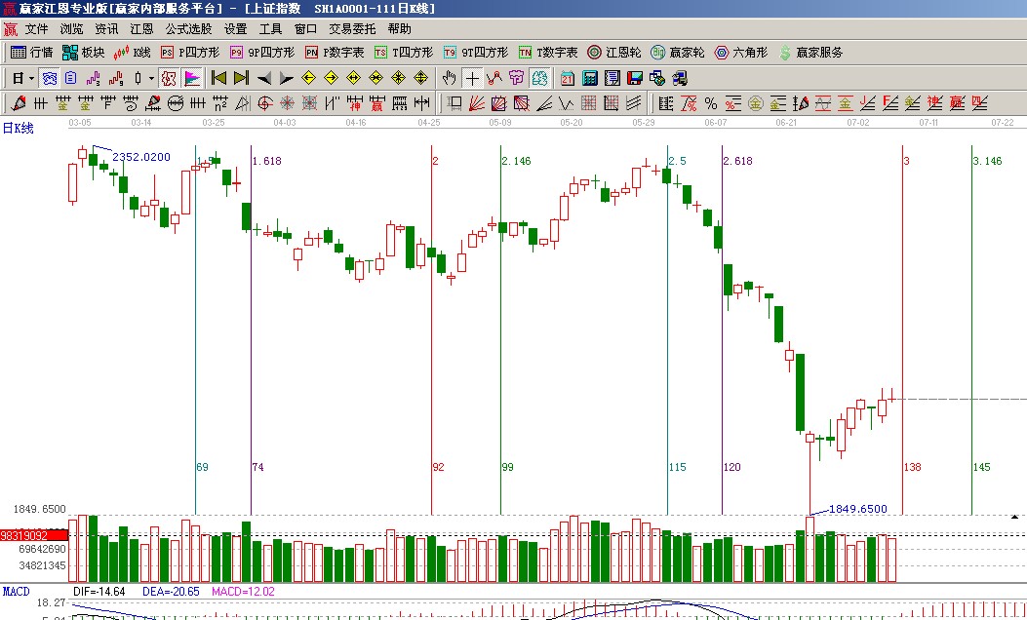Click the calendar icon showing 21
Image resolution: width=1027 pixels, height=620 pixels.
point(567,78)
